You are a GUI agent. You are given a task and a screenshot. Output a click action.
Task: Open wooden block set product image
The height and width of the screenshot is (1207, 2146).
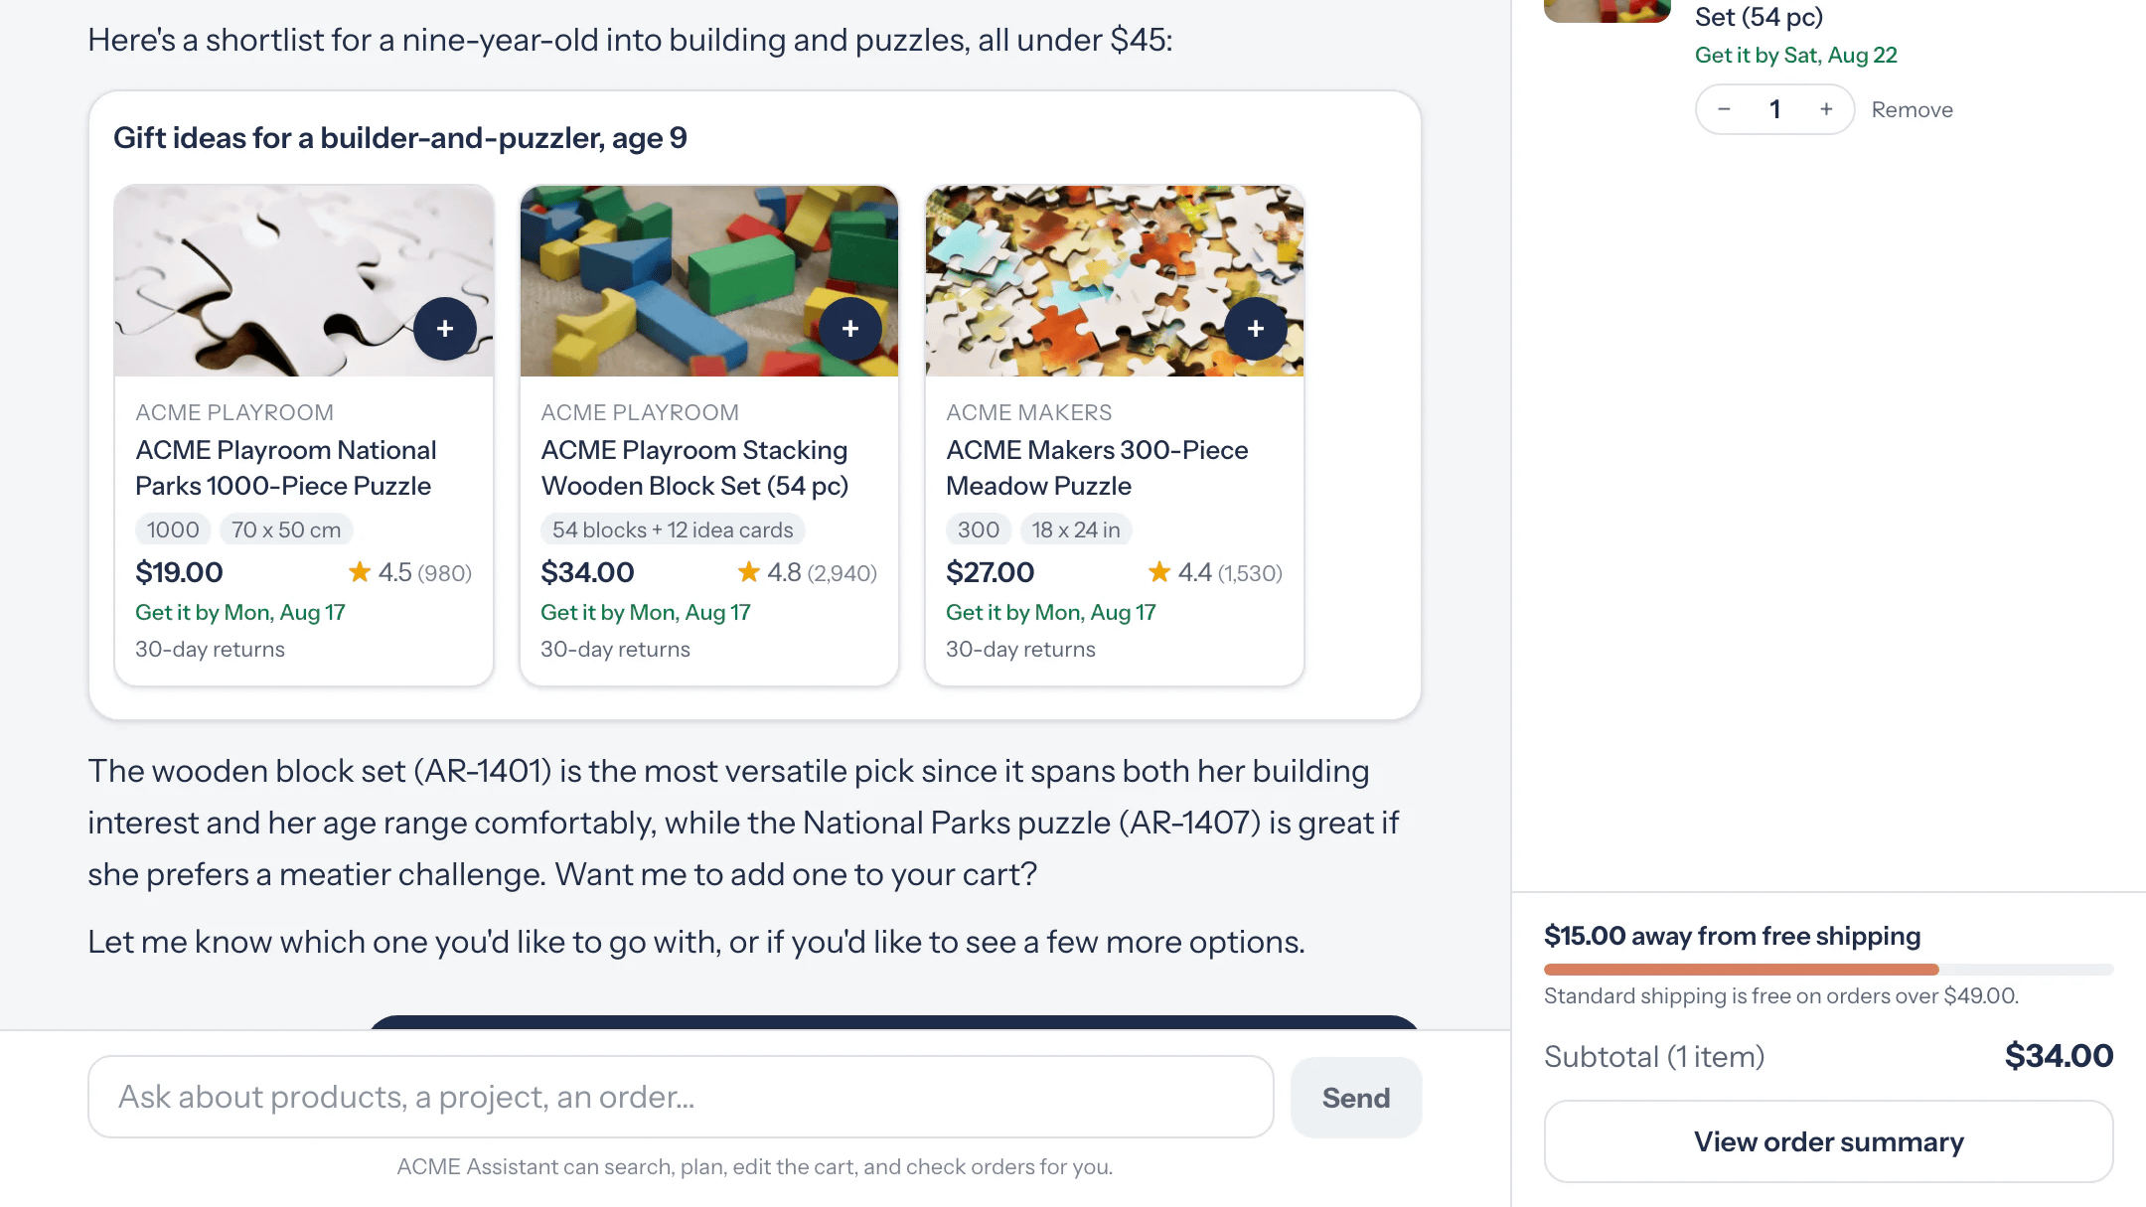[x=709, y=281]
